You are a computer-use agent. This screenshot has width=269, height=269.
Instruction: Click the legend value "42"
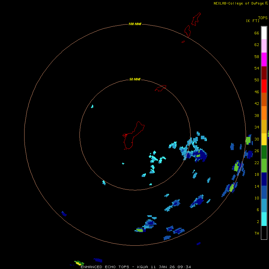coord(257,104)
